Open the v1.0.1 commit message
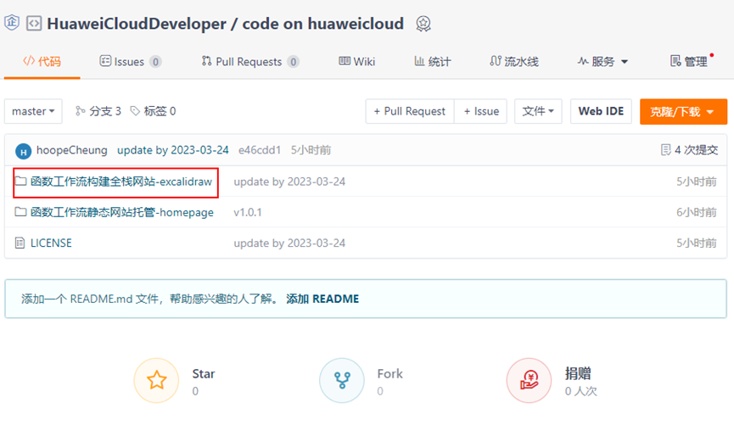This screenshot has width=734, height=425. click(x=248, y=212)
